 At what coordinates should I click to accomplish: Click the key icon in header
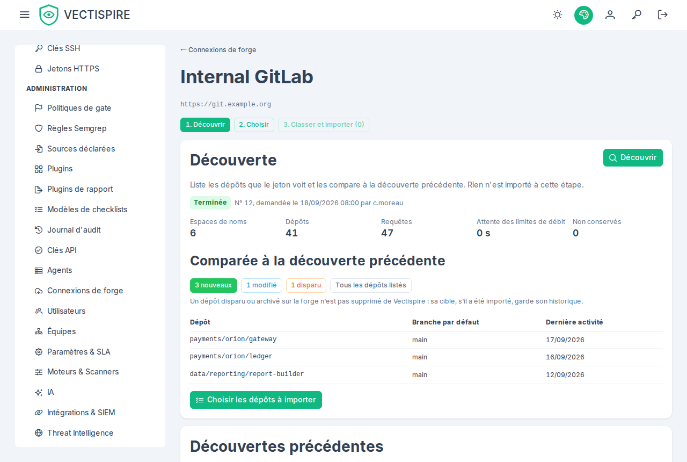[637, 15]
